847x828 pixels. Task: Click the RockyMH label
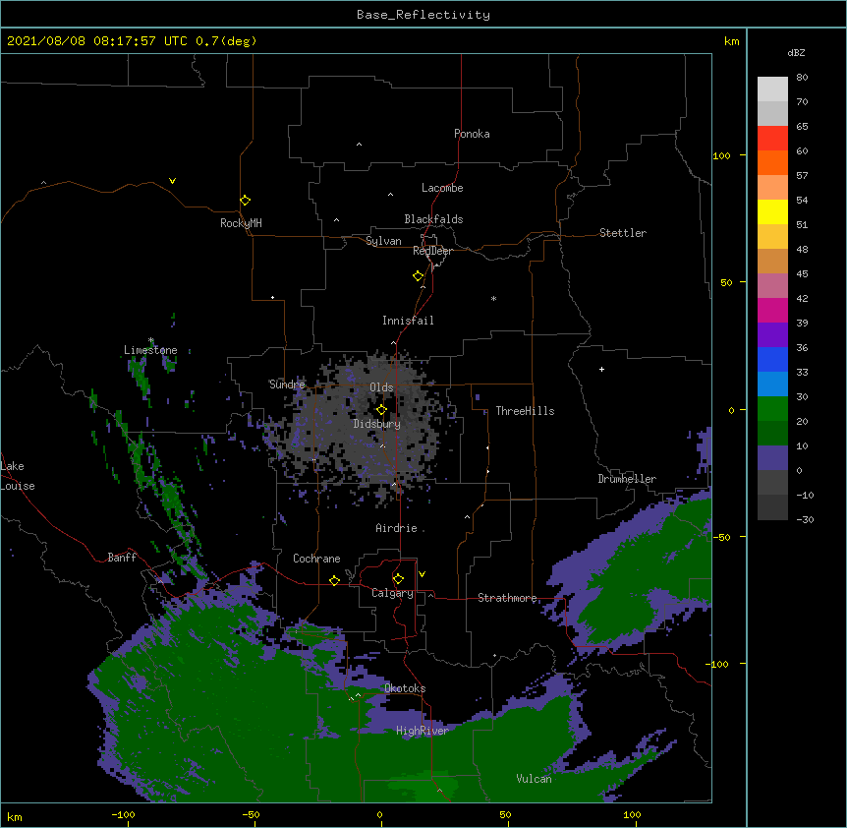coord(241,223)
